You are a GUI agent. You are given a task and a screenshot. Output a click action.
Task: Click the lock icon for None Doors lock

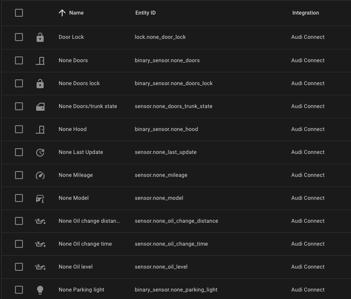click(x=40, y=83)
